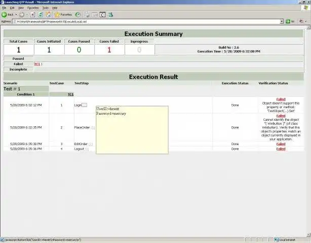Click the 'Password=mercury' tooltip text
The height and width of the screenshot is (243, 311).
pyautogui.click(x=111, y=114)
